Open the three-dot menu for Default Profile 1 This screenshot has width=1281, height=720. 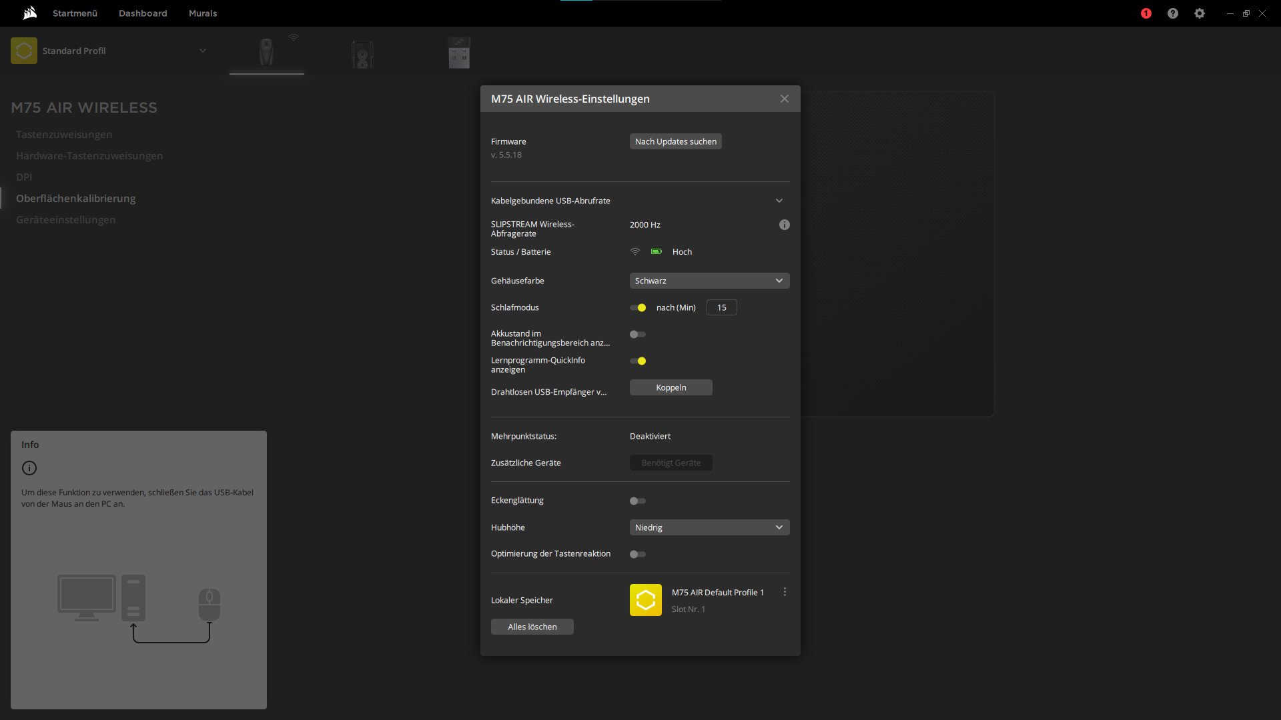785,592
